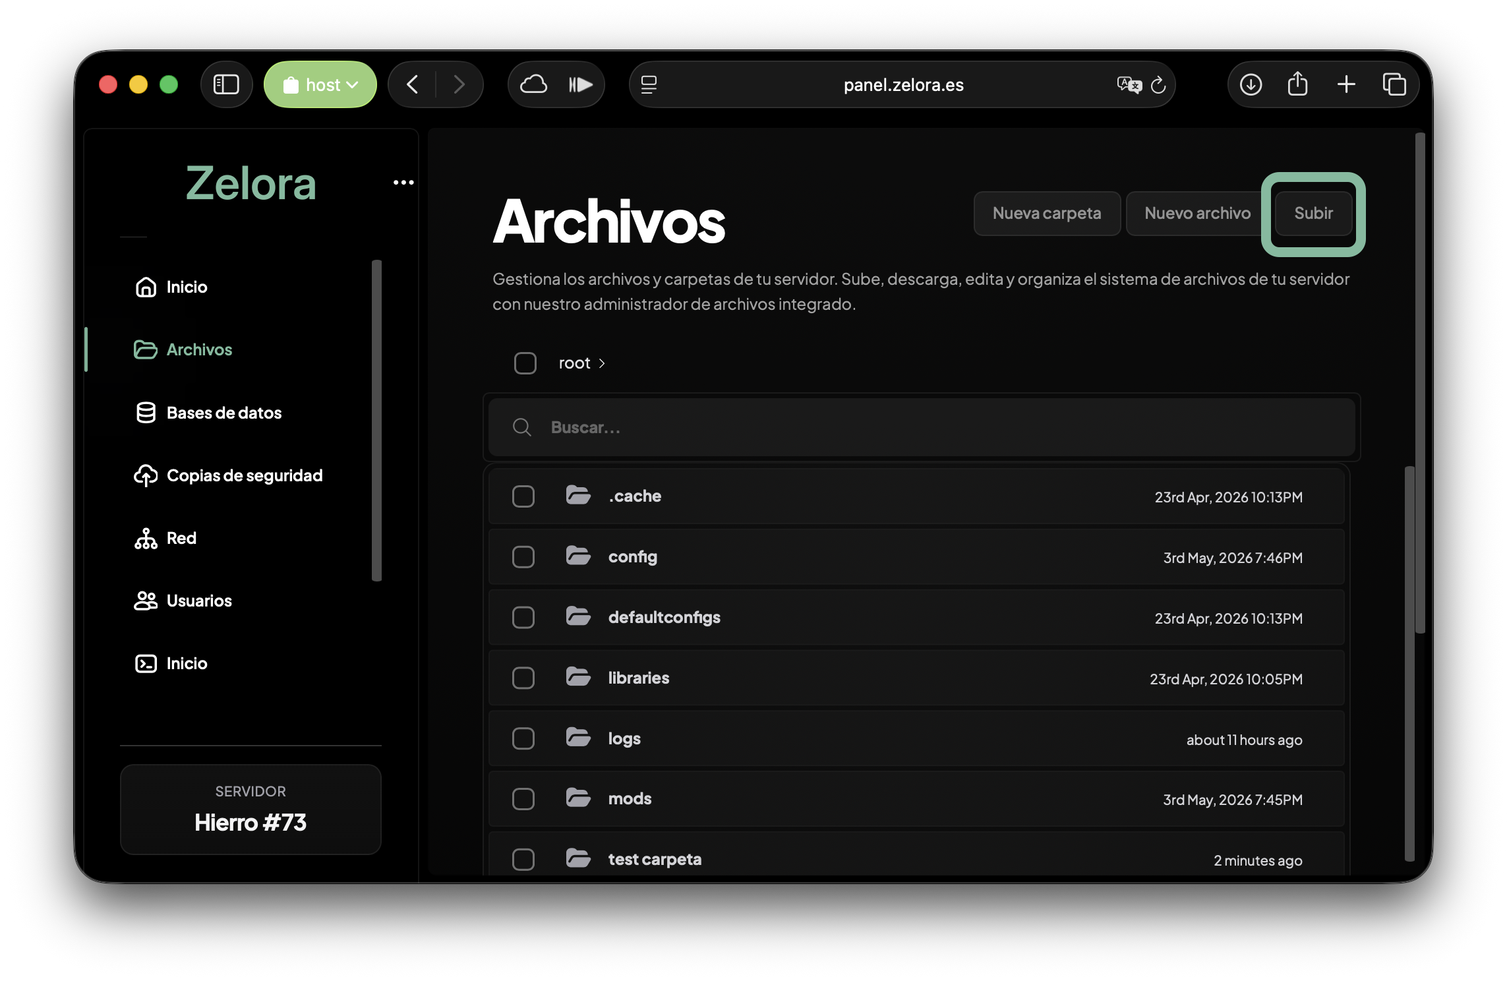Click the Zelora logo
The height and width of the screenshot is (981, 1507).
pos(251,183)
